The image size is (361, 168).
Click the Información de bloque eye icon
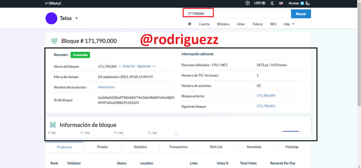tap(53, 125)
